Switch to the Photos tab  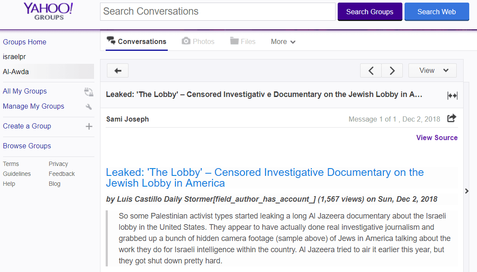click(198, 41)
